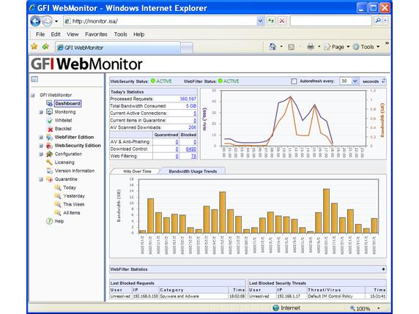Open the Download Control blocked 6490 link

point(191,149)
